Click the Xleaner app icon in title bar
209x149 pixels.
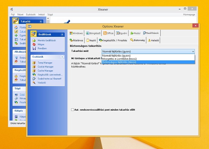point(12,10)
